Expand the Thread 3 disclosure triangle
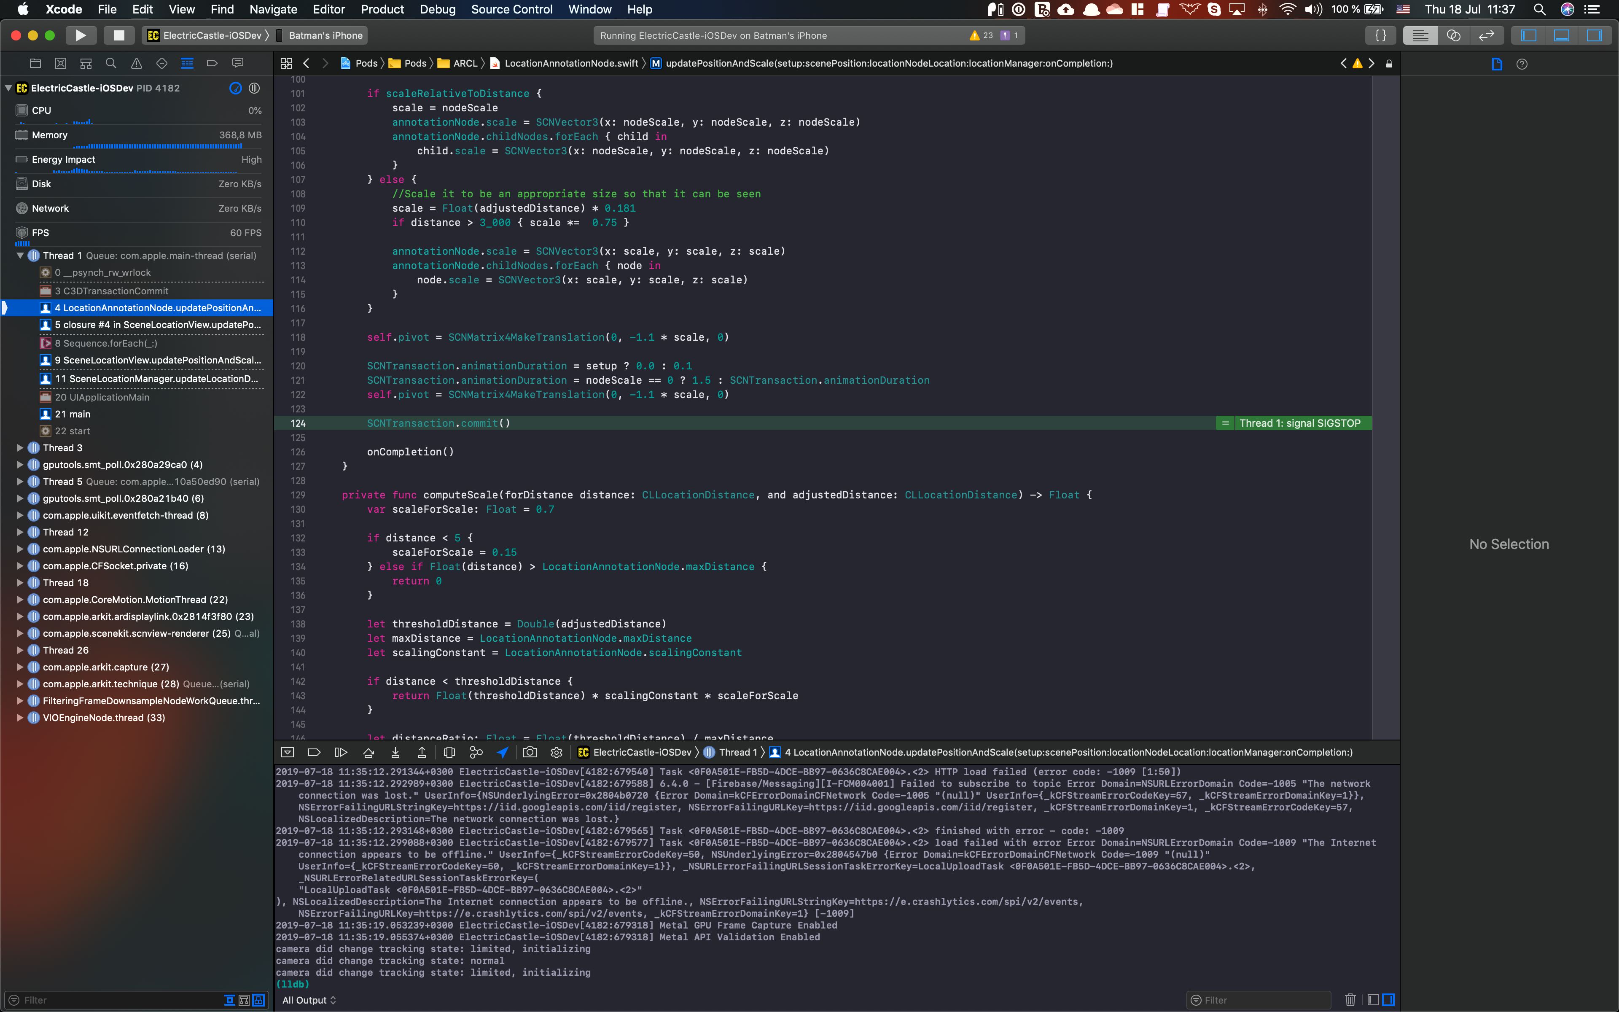The width and height of the screenshot is (1619, 1012). [x=20, y=448]
